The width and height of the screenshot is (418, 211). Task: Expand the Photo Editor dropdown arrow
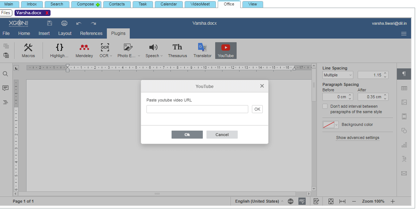139,56
